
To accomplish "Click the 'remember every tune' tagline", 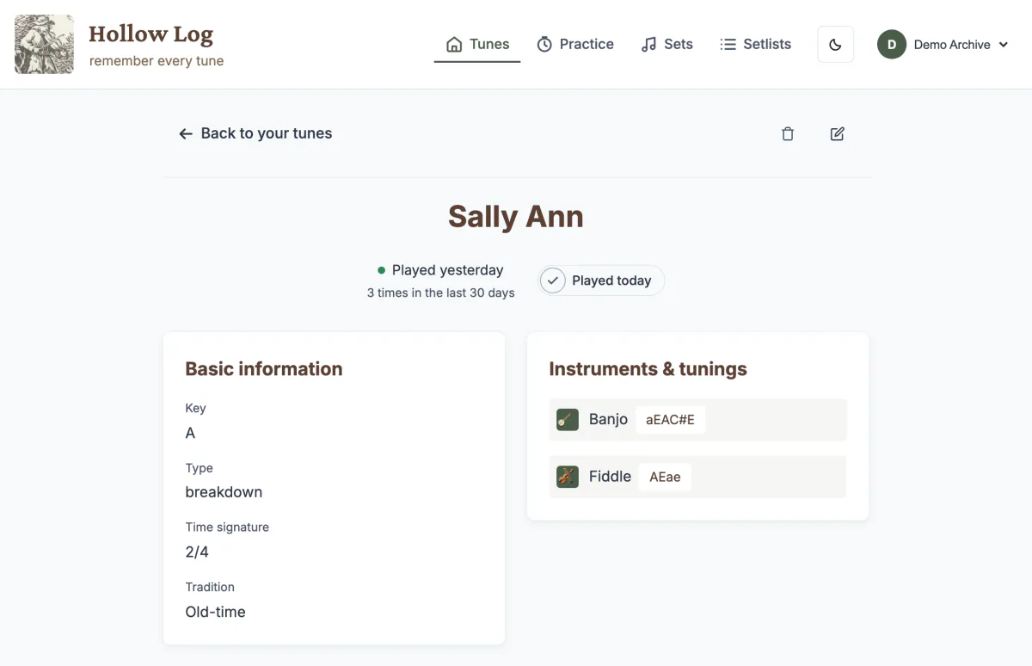I will tap(157, 61).
